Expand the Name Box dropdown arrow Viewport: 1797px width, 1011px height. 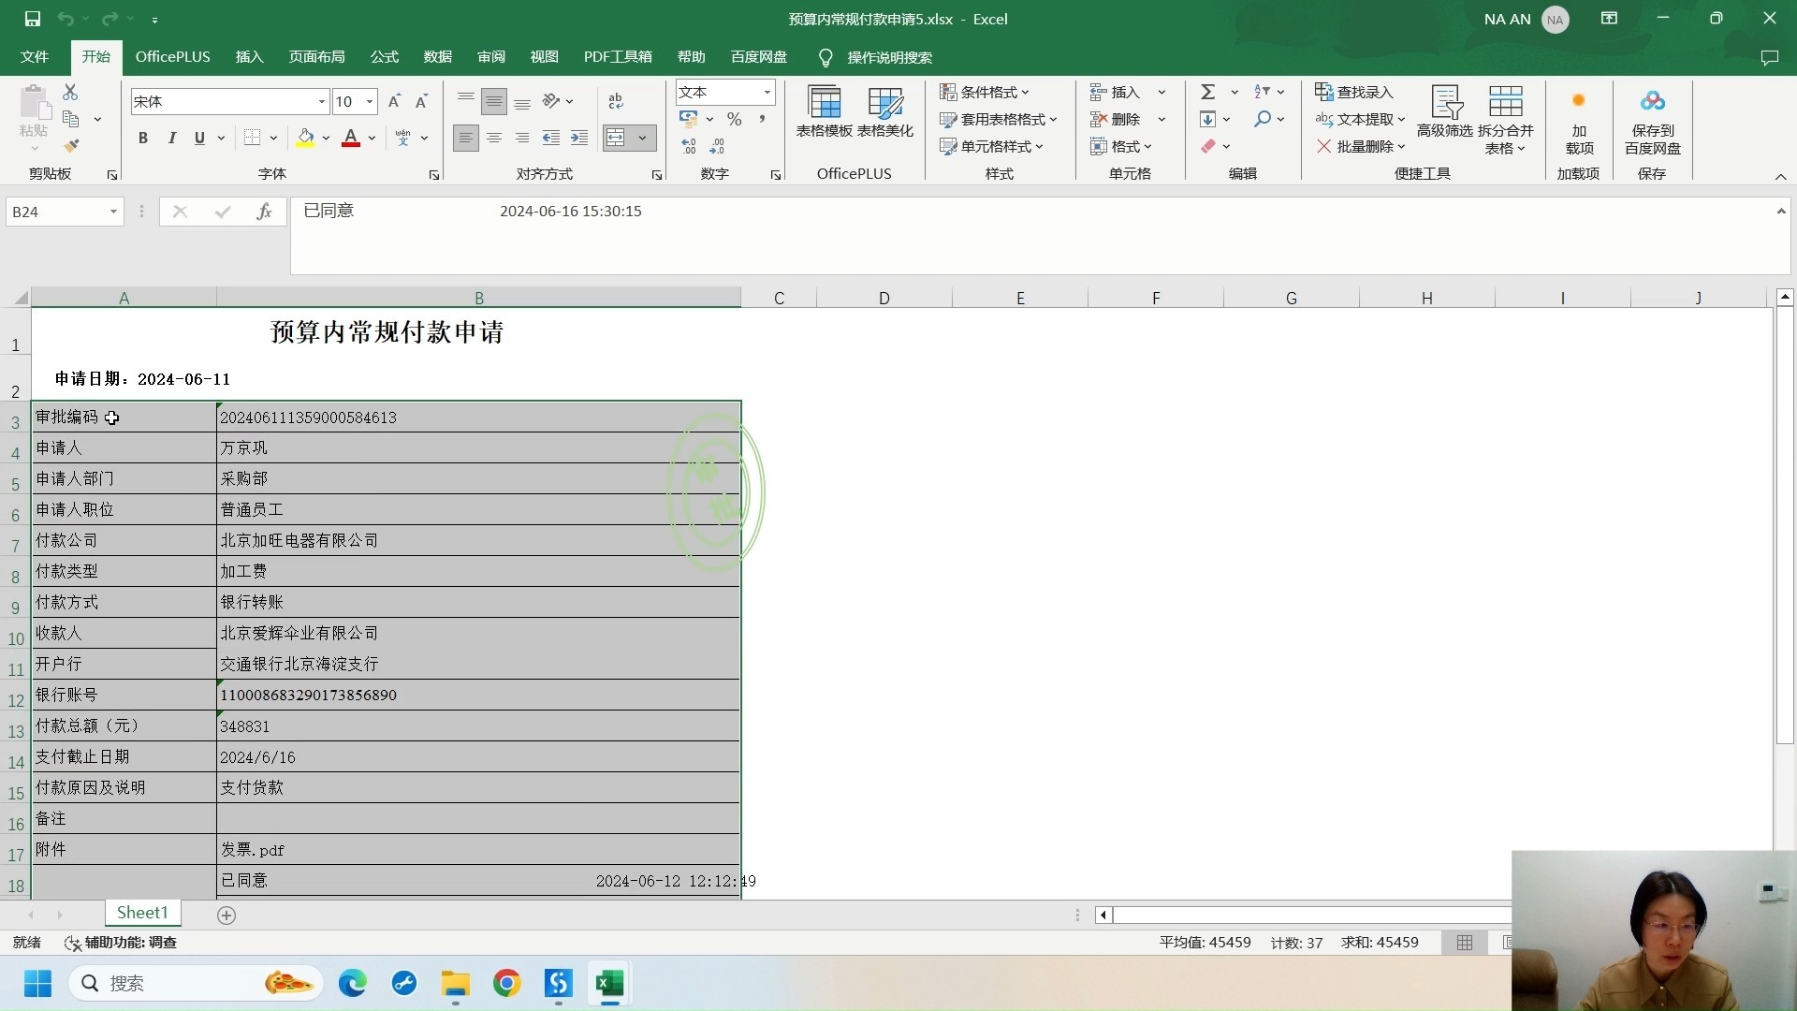113,212
